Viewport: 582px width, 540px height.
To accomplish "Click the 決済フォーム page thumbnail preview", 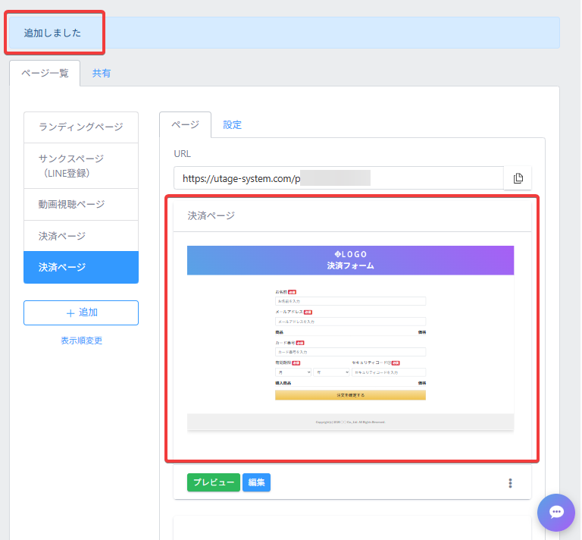I will coord(350,338).
